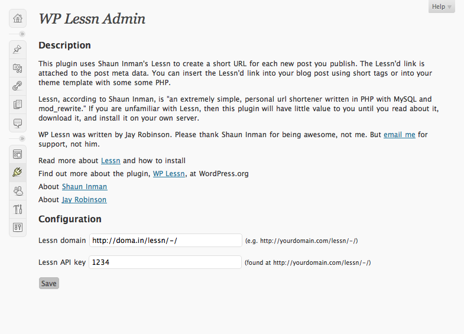The width and height of the screenshot is (464, 334).
Task: Open the Shaun Inman link
Action: 85,187
